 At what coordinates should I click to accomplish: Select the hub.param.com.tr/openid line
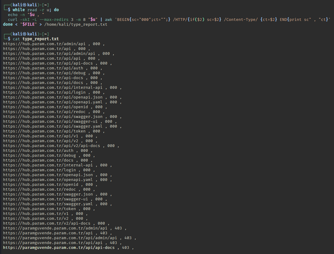coord(50,185)
